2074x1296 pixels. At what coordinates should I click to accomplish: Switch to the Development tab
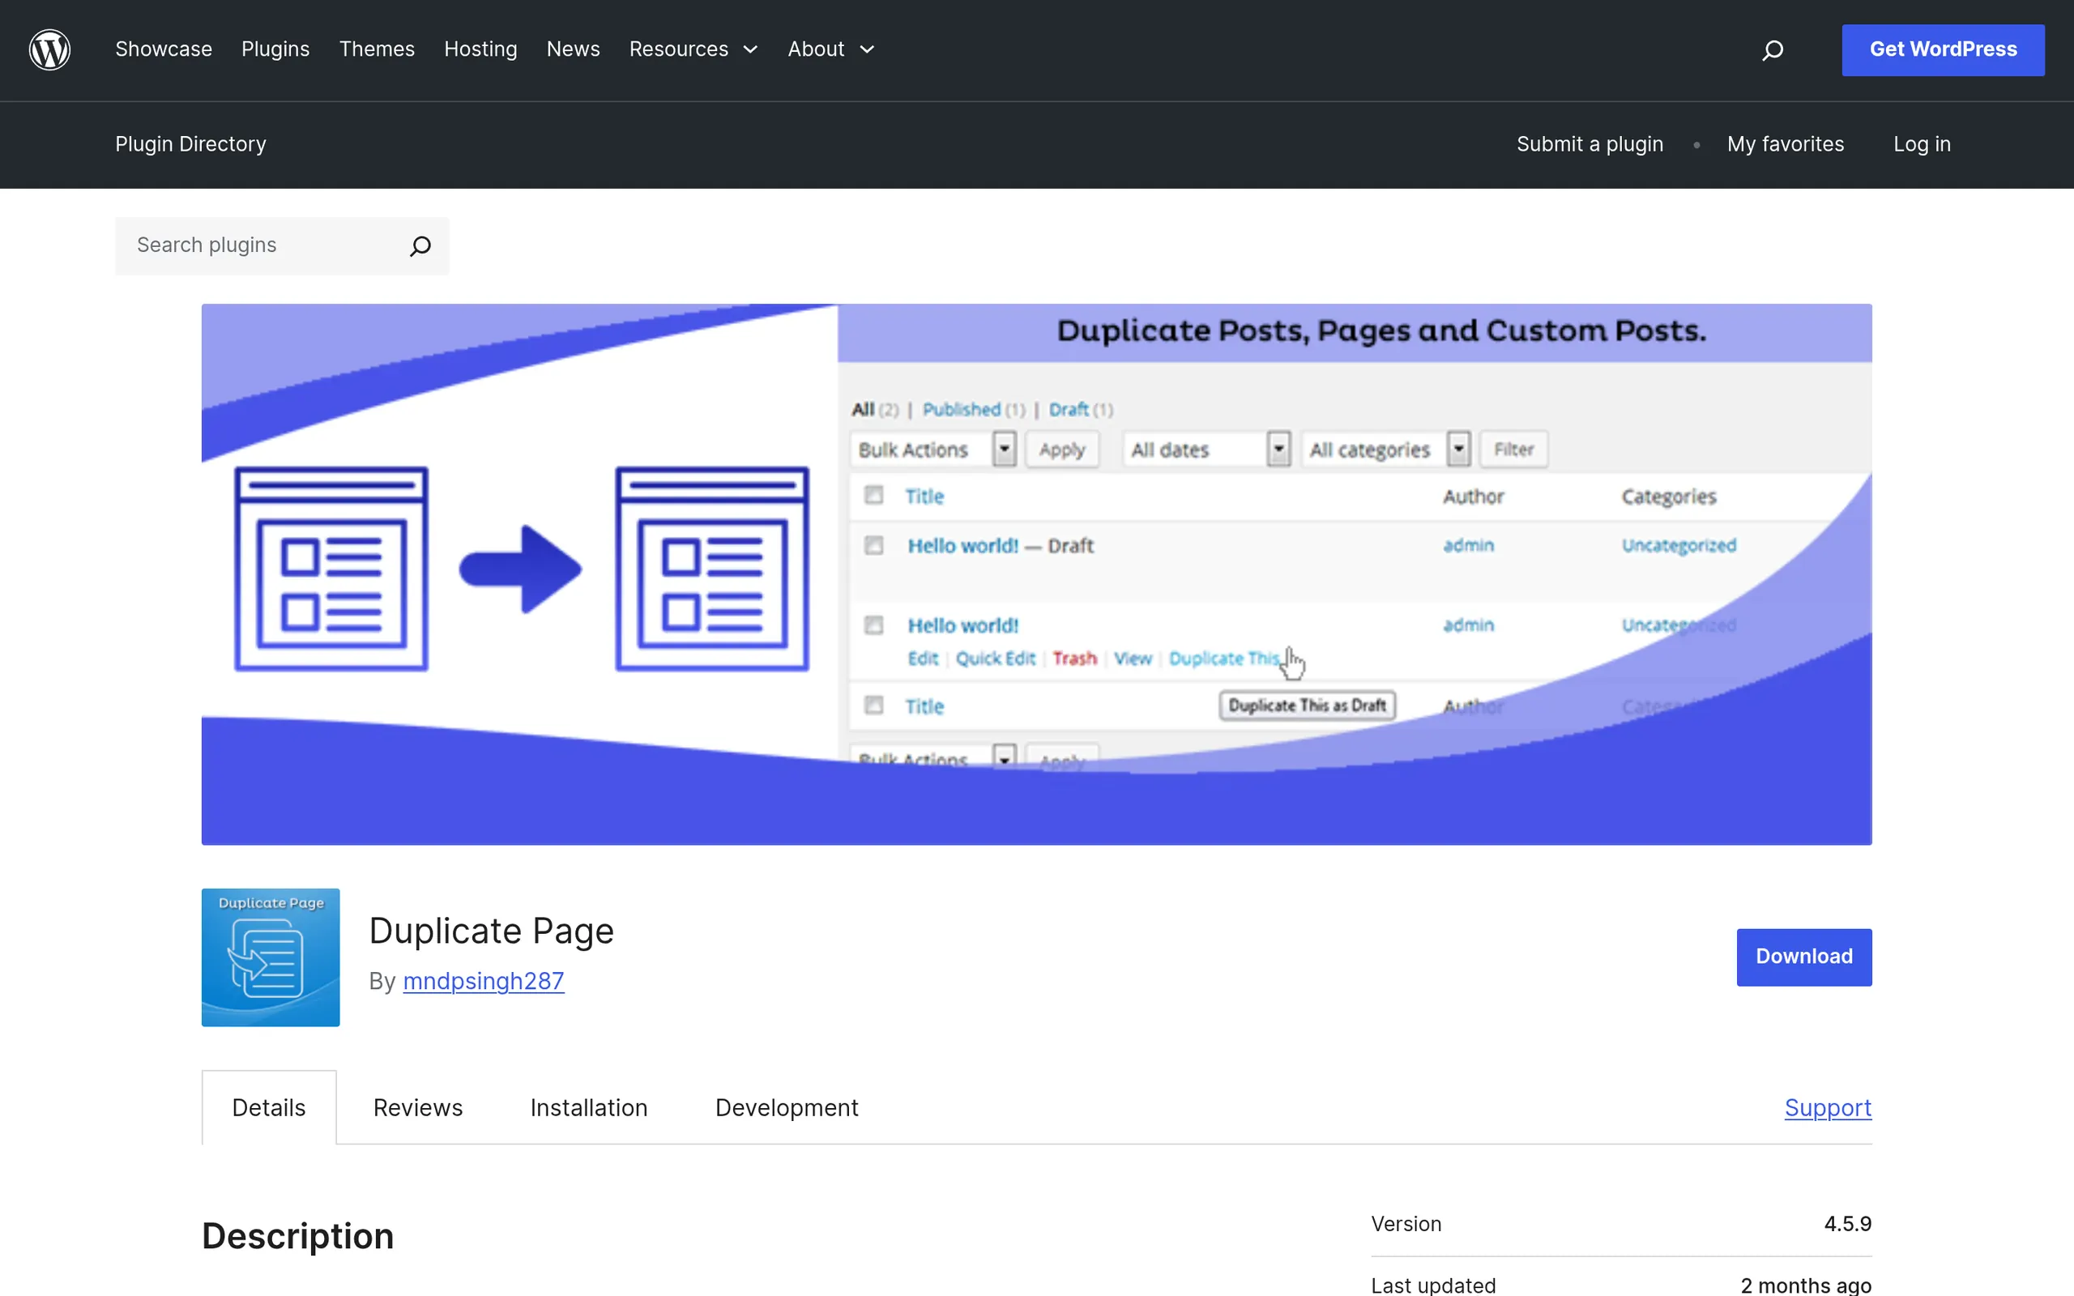[x=786, y=1107]
